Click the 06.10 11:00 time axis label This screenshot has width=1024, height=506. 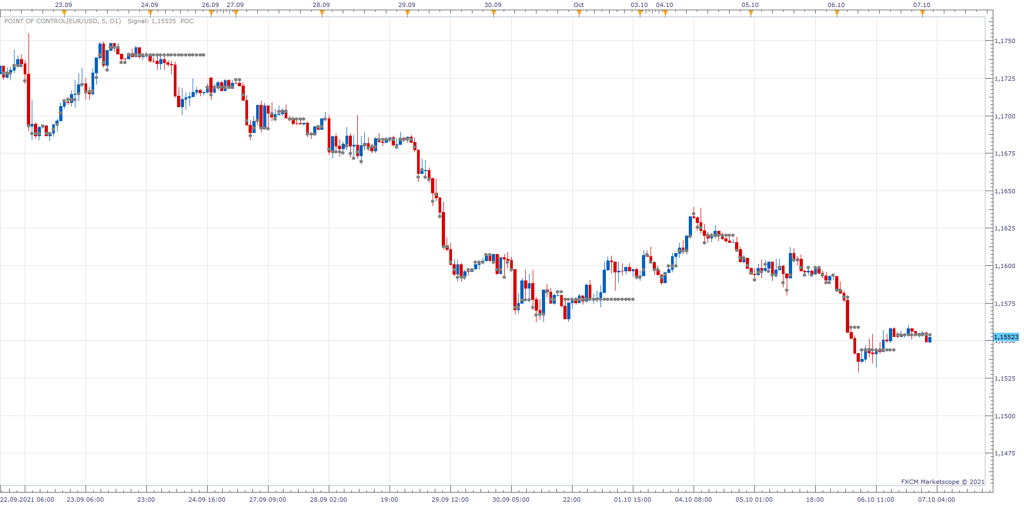point(876,500)
